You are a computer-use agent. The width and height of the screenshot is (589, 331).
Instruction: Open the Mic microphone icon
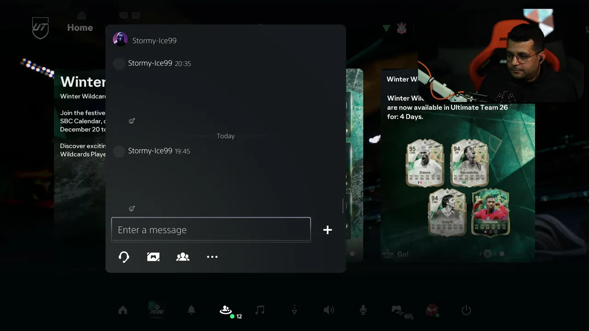pyautogui.click(x=363, y=310)
